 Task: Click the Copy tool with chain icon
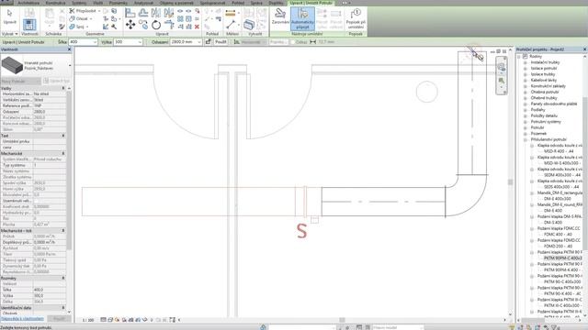point(143,25)
